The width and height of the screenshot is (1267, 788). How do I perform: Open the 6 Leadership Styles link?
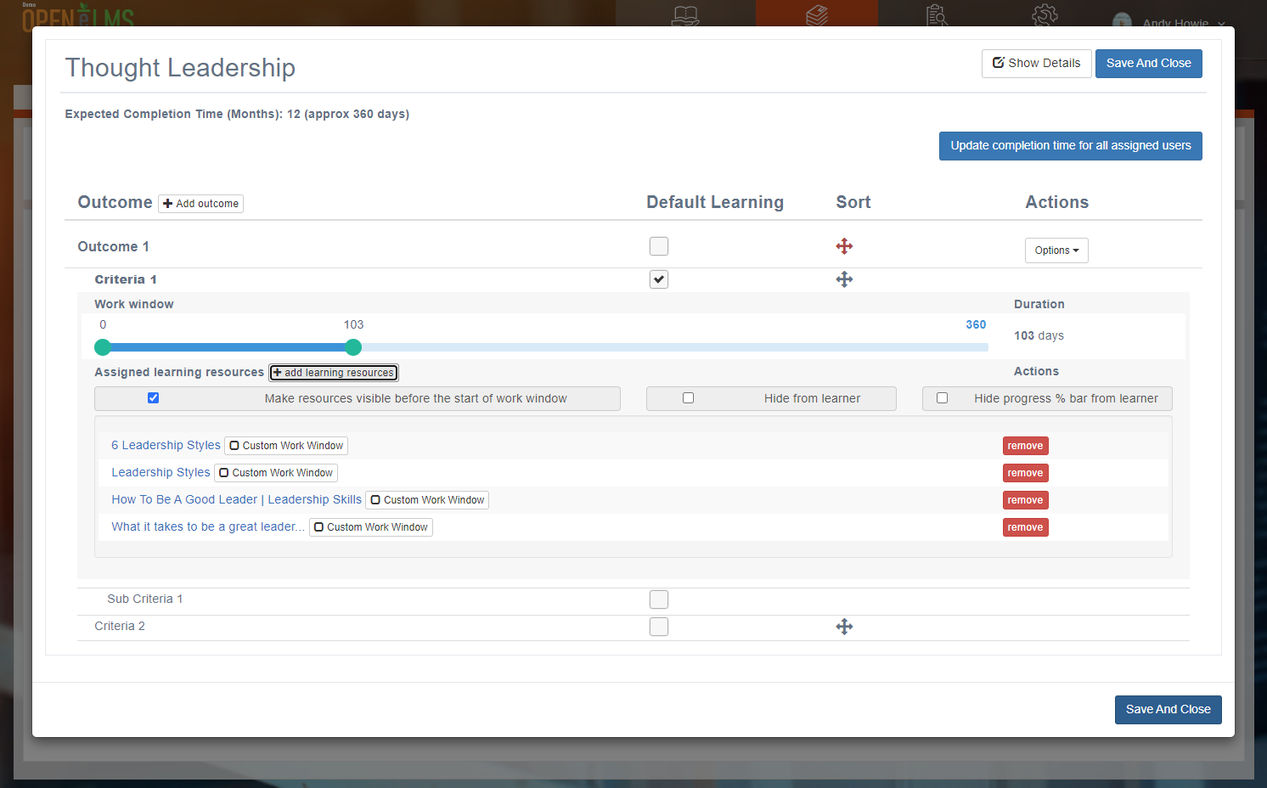pyautogui.click(x=166, y=445)
